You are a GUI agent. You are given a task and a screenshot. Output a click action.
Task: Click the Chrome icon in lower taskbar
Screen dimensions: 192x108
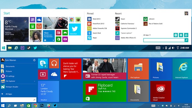tap(35, 106)
